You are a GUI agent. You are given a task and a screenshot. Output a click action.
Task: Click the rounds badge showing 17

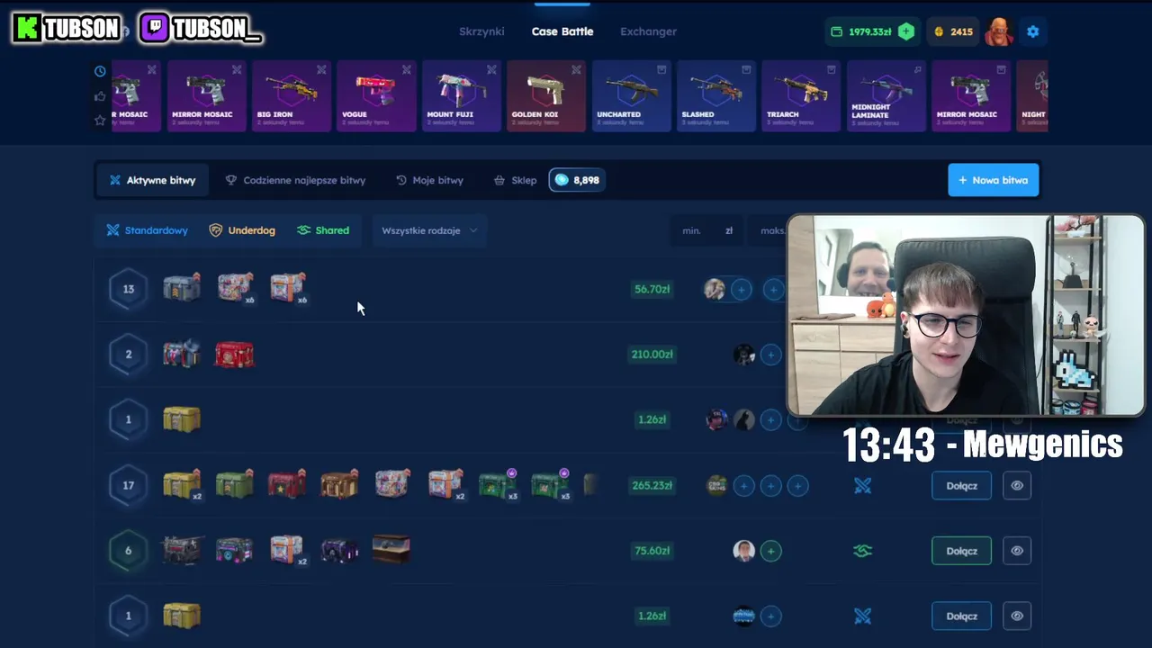coord(128,486)
